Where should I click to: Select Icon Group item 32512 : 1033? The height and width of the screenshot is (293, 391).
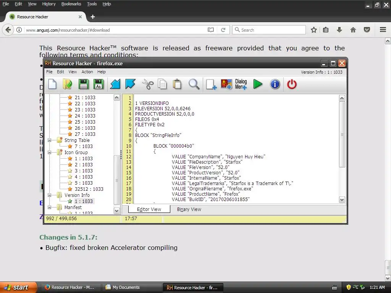pyautogui.click(x=89, y=189)
